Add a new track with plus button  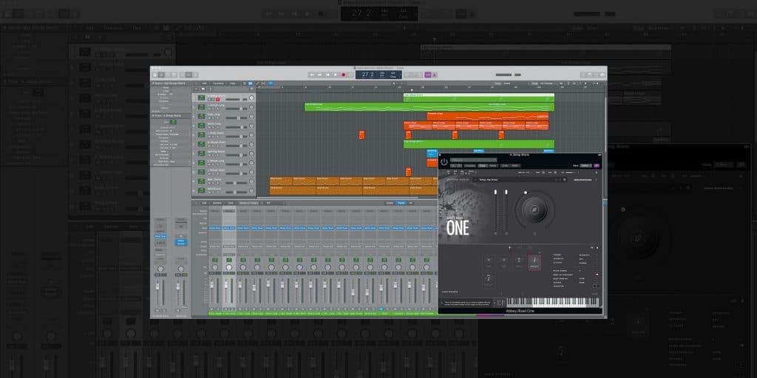(196, 89)
